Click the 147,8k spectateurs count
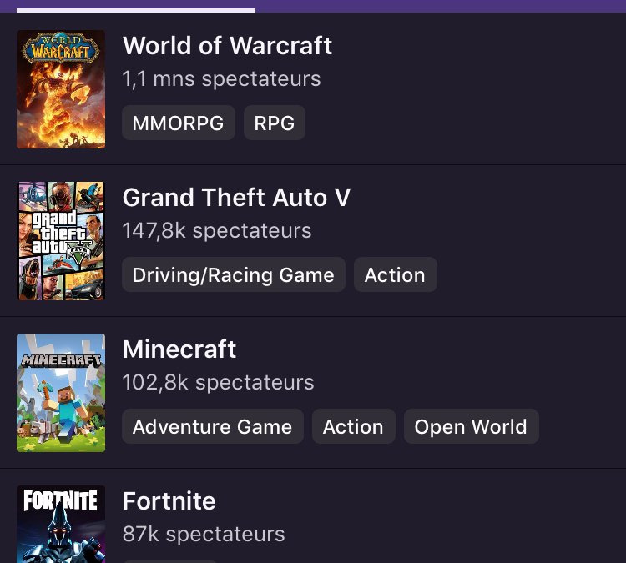The width and height of the screenshot is (626, 563). point(217,231)
